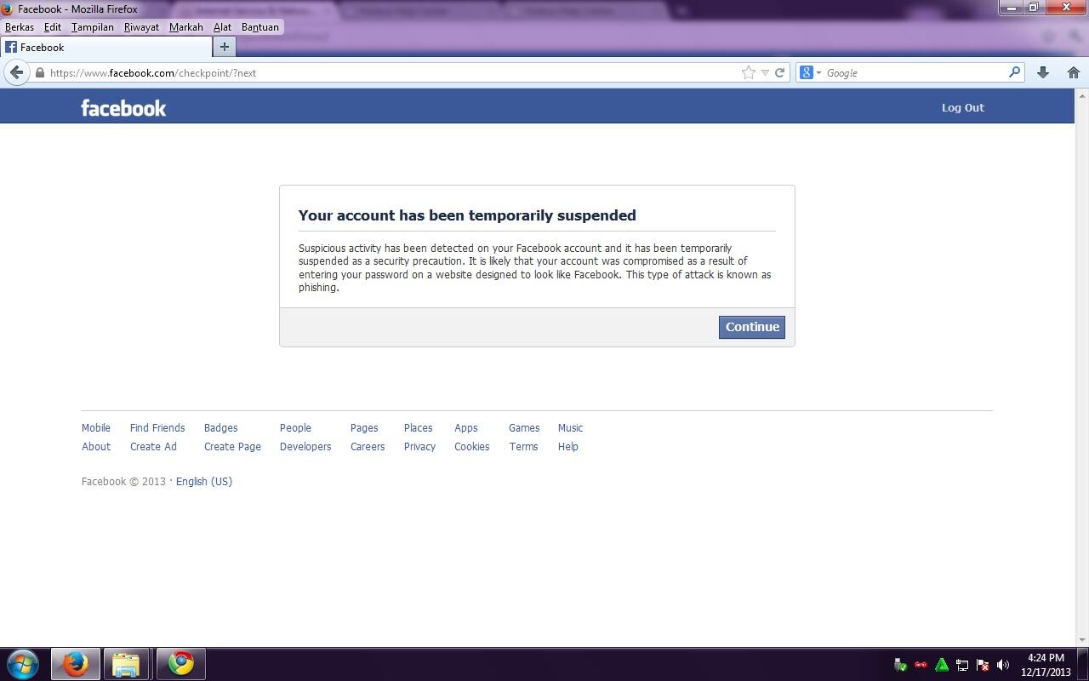This screenshot has width=1089, height=681.
Task: Click the Continue button
Action: point(752,327)
